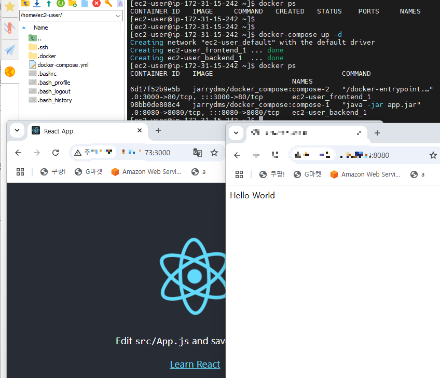Reload the React App page
Image resolution: width=440 pixels, height=378 pixels.
tap(56, 153)
